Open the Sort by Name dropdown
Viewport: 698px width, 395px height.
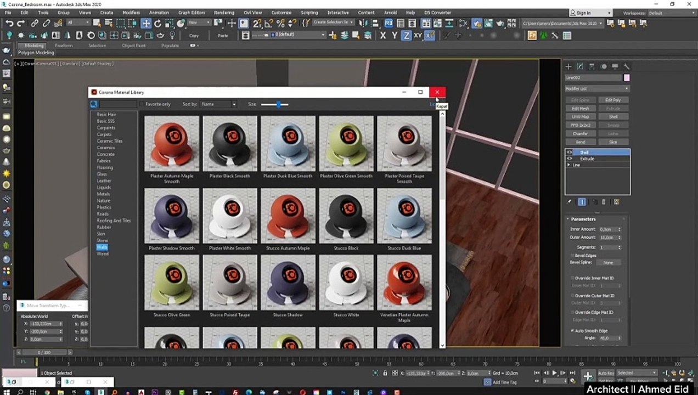click(x=218, y=104)
